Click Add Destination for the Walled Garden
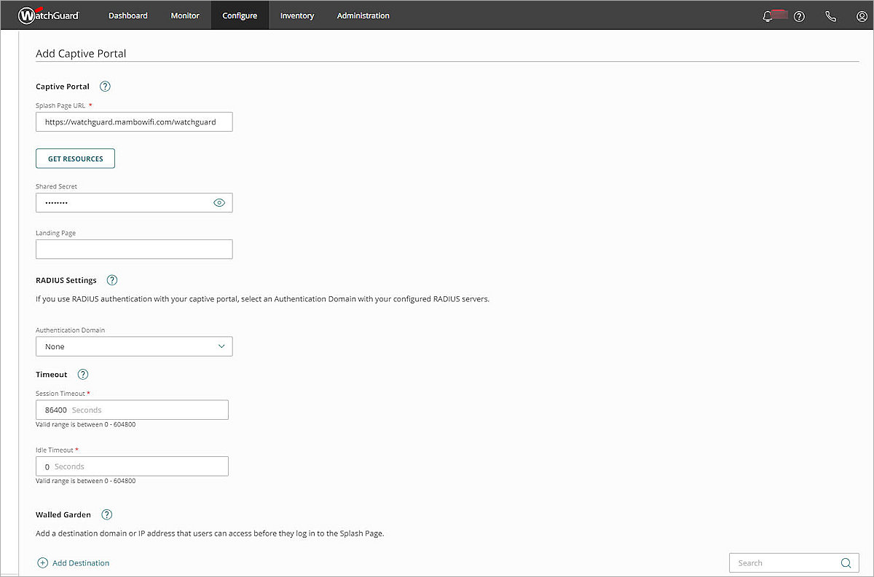Viewport: 874px width, 577px height. [x=73, y=562]
